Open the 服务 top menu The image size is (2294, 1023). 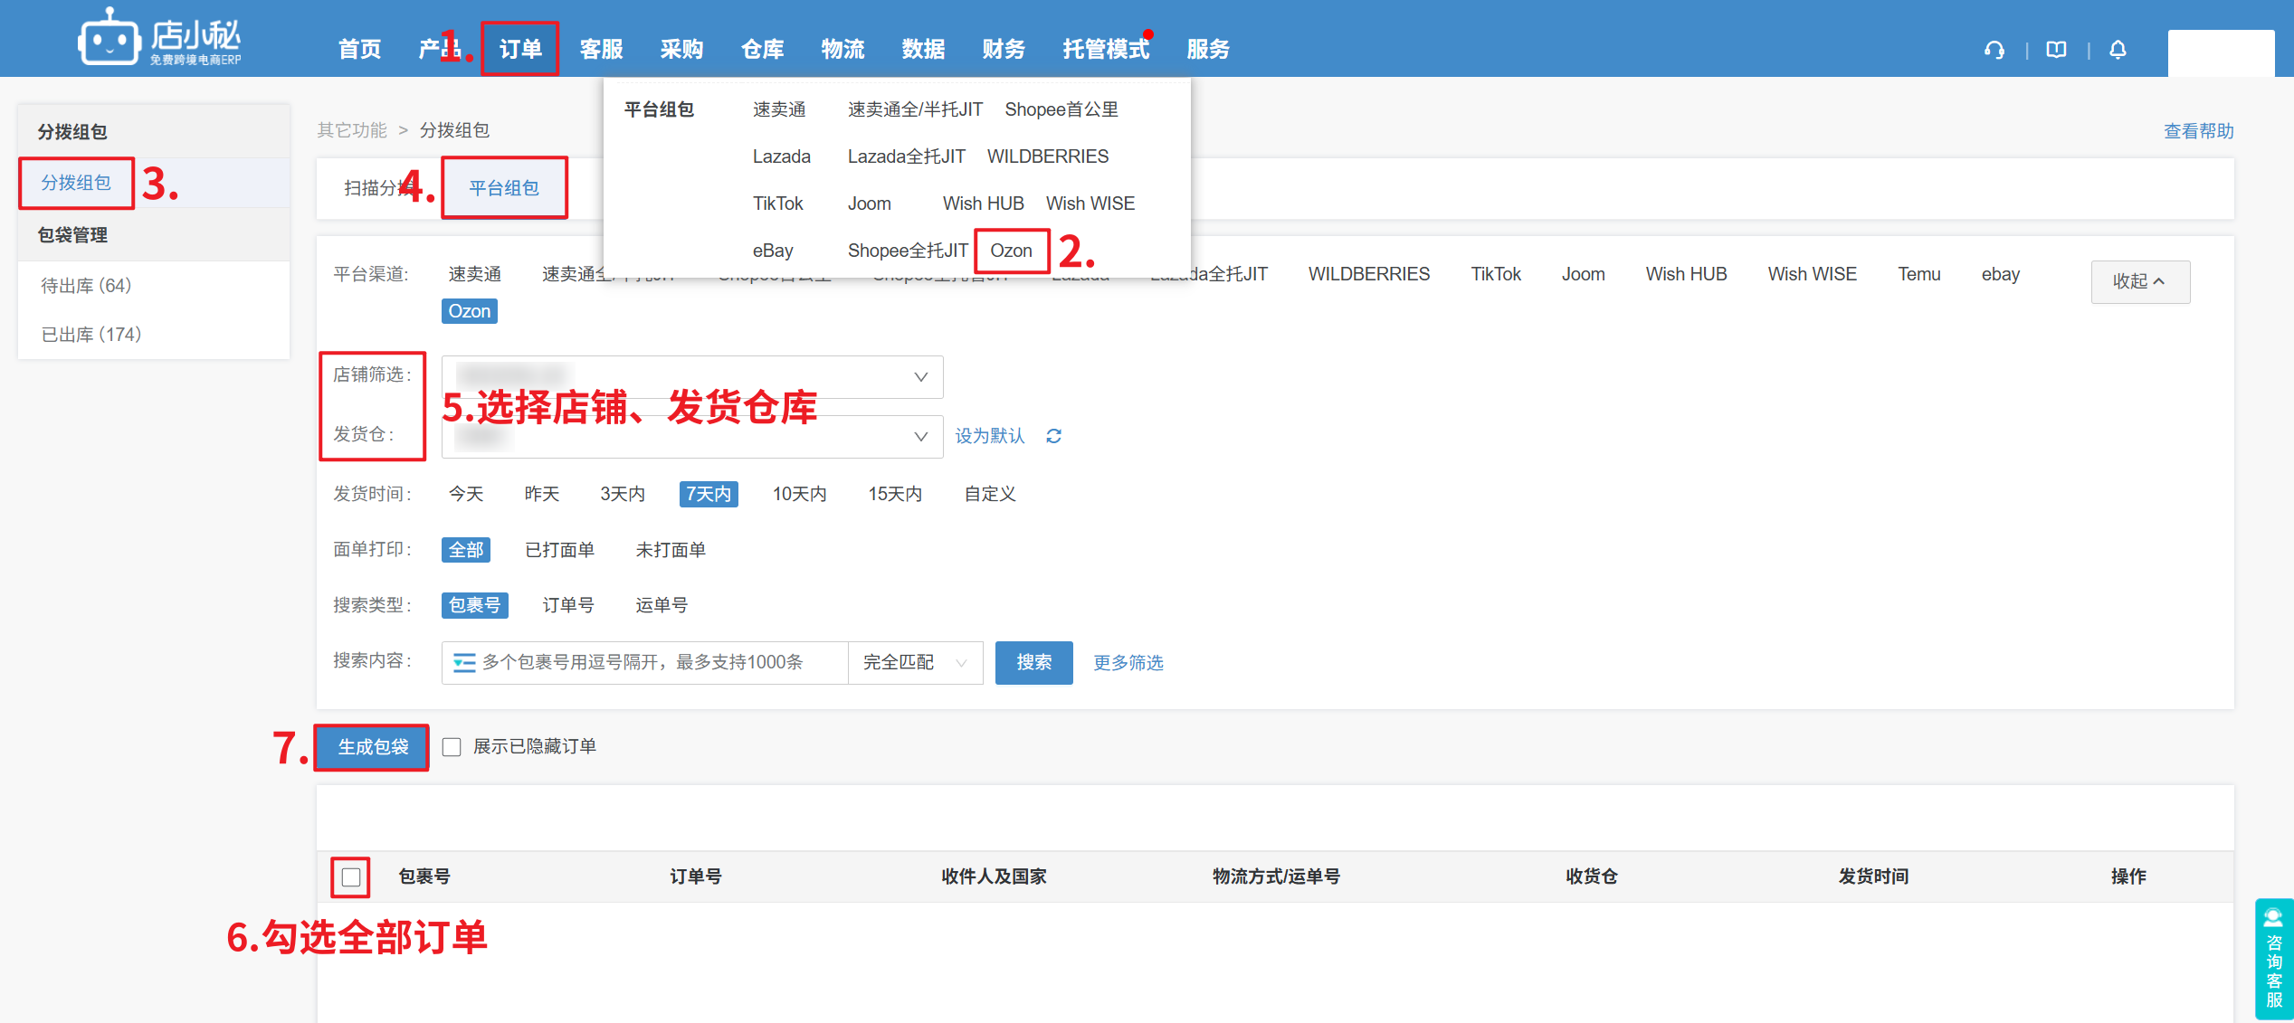click(1208, 49)
